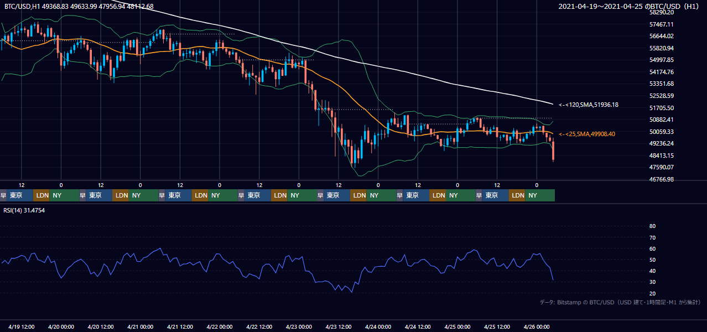Click price axis value 51705.50
Image resolution: width=707 pixels, height=332 pixels.
pyautogui.click(x=661, y=108)
